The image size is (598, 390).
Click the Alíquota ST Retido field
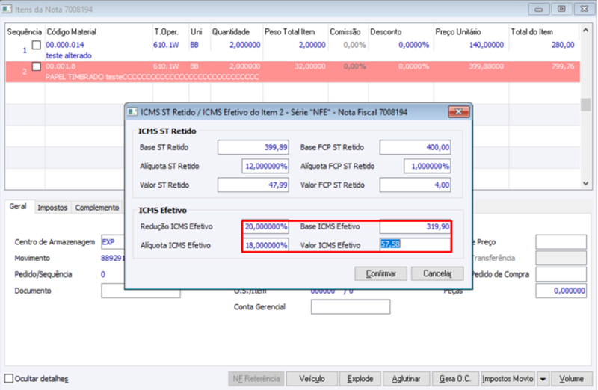[265, 166]
